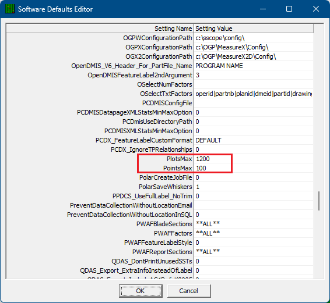Click PolarCreateJobFile value 0

(254, 177)
